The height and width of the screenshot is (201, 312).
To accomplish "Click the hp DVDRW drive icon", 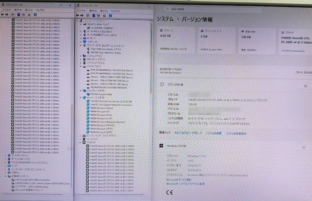I will point(89,28).
